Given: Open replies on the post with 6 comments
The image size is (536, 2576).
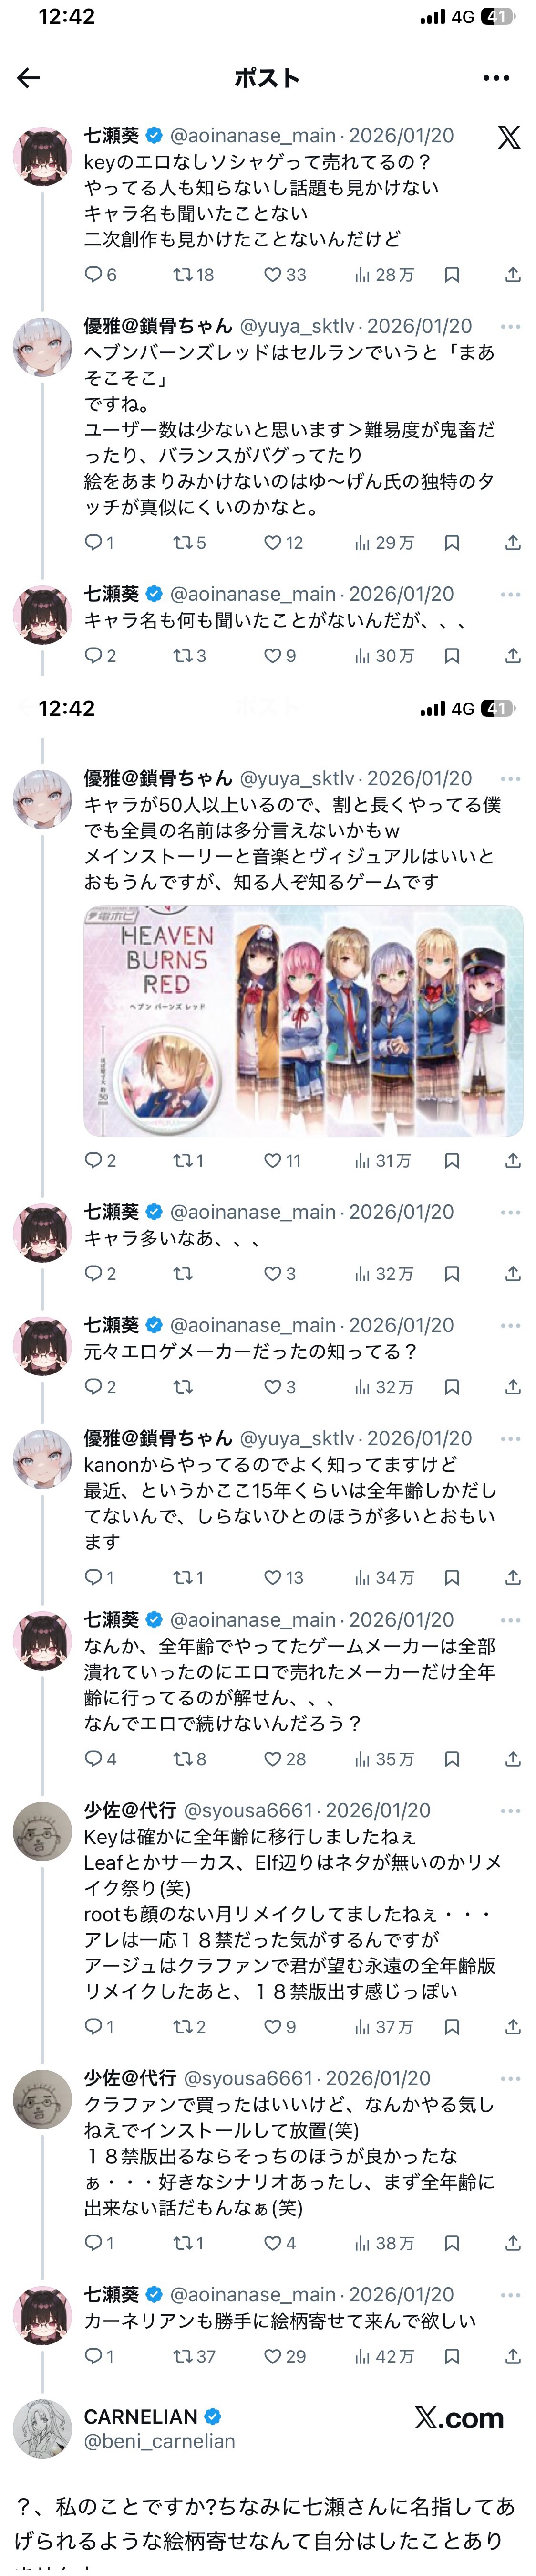Looking at the screenshot, I should point(100,275).
